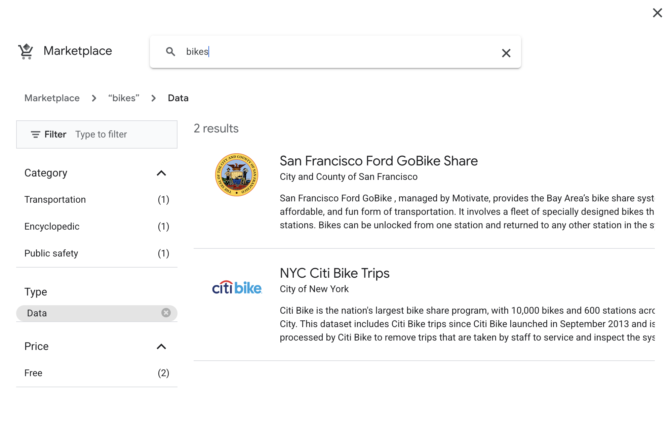The height and width of the screenshot is (435, 671).
Task: Go to Marketplace breadcrumb link
Action: [52, 98]
